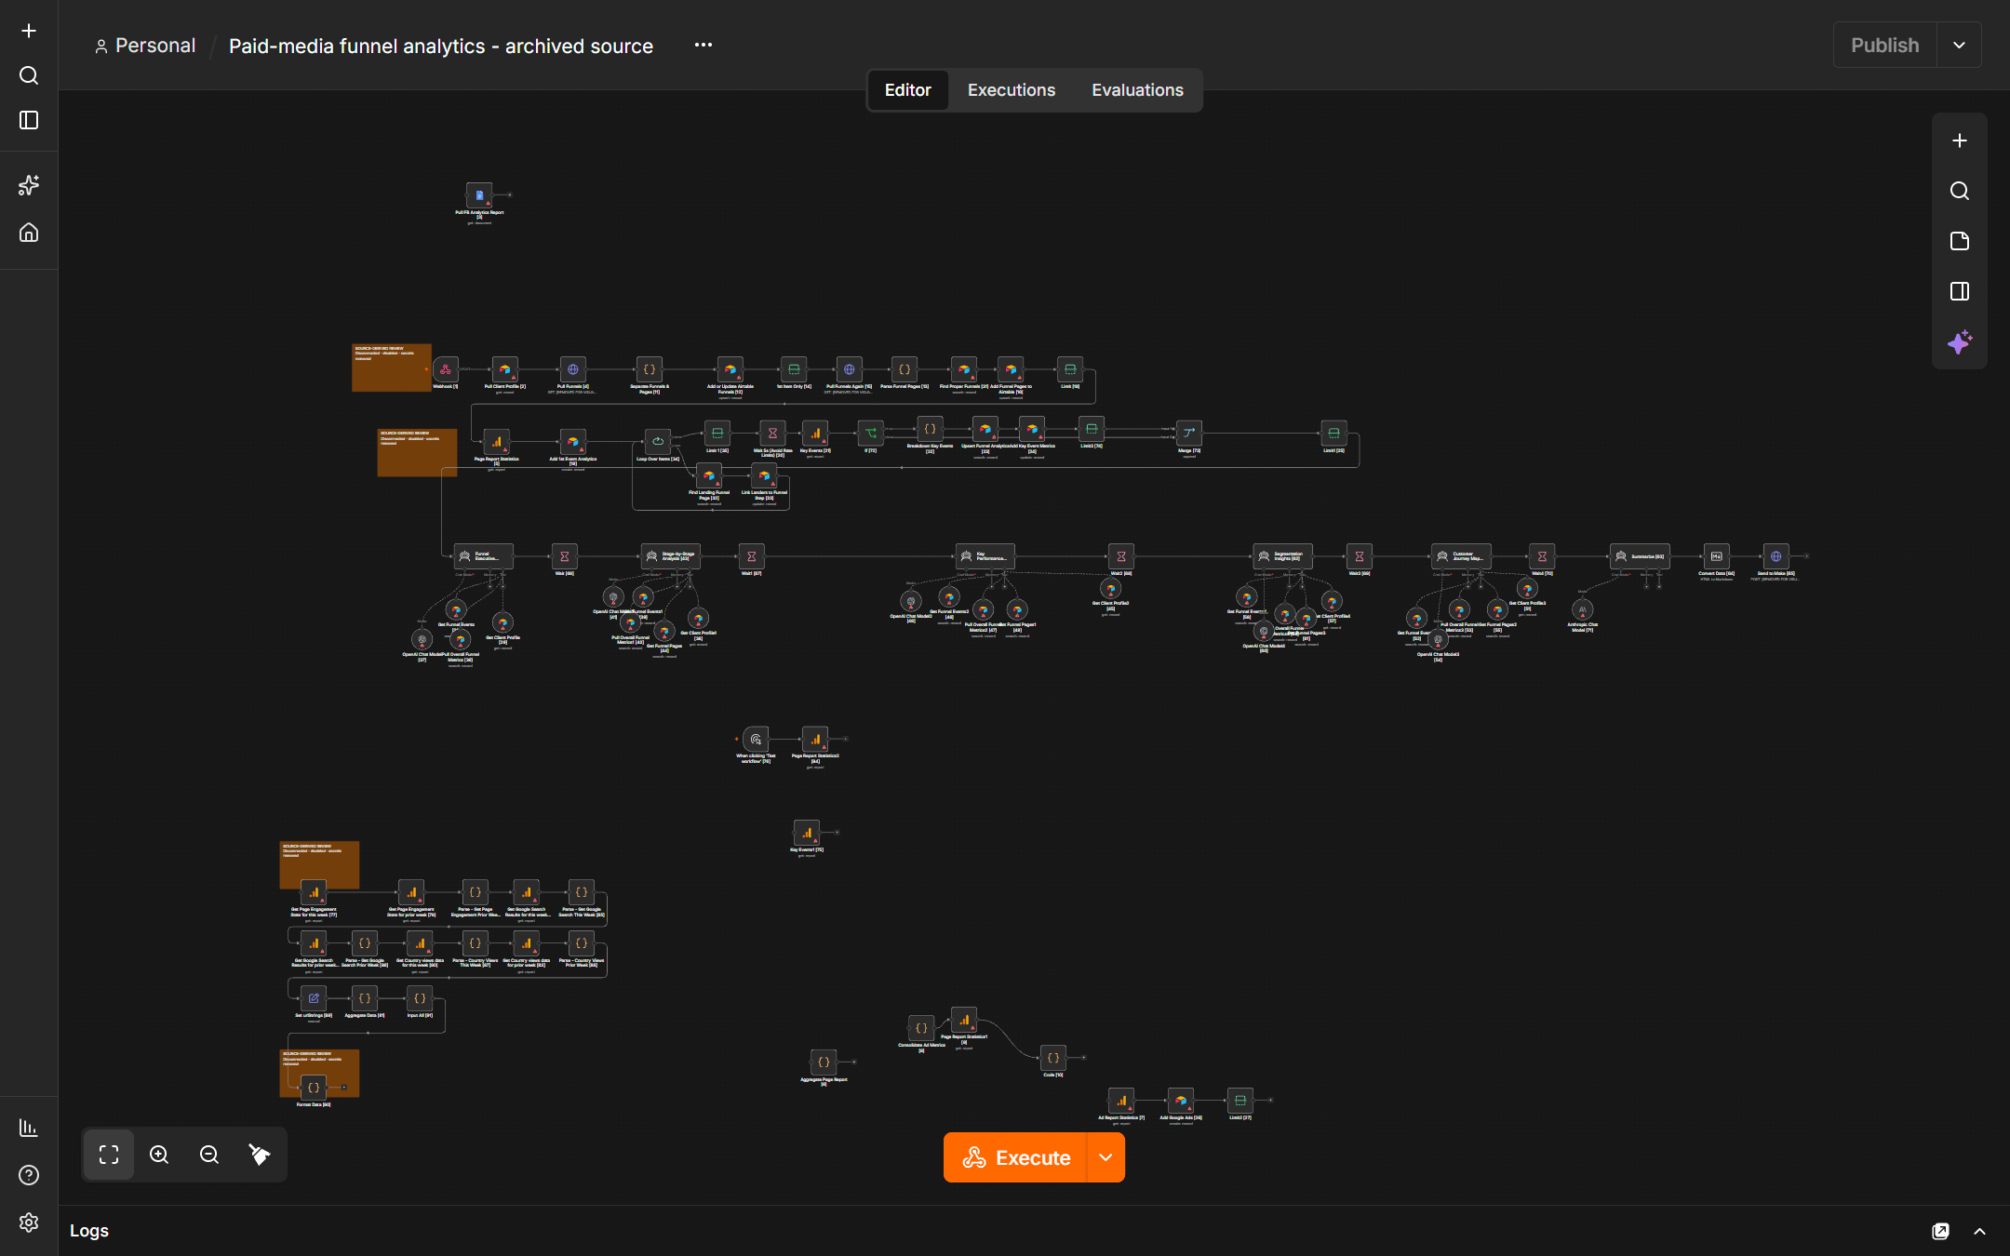Select the Page Report Statistics analytics node
The width and height of the screenshot is (2010, 1256).
point(497,441)
